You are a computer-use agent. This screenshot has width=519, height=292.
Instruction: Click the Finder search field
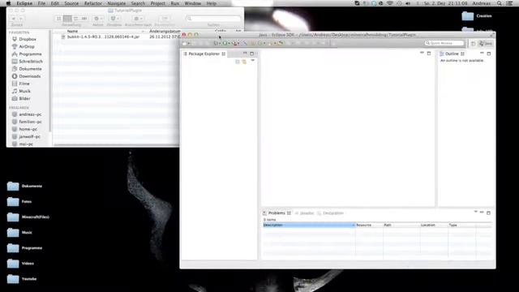(213, 19)
